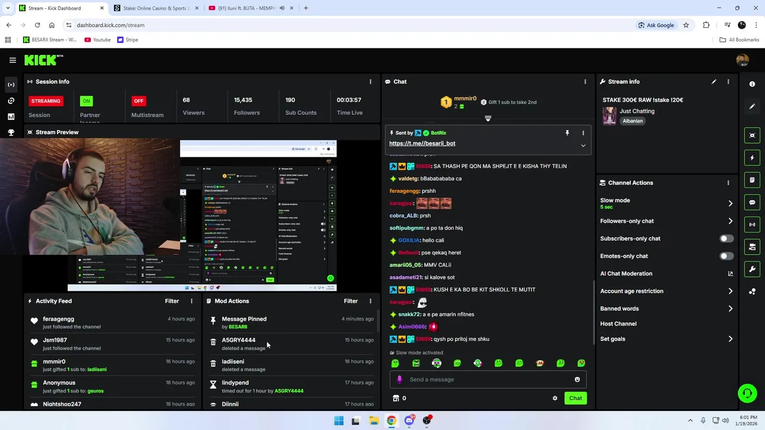765x430 pixels.
Task: Open the analytics bar-chart sidebar icon
Action: 11,117
